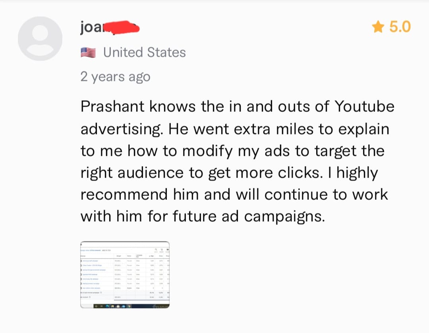Tick the fourth campaign row checkbox in thumbnail
This screenshot has width=429, height=333.
81,274
